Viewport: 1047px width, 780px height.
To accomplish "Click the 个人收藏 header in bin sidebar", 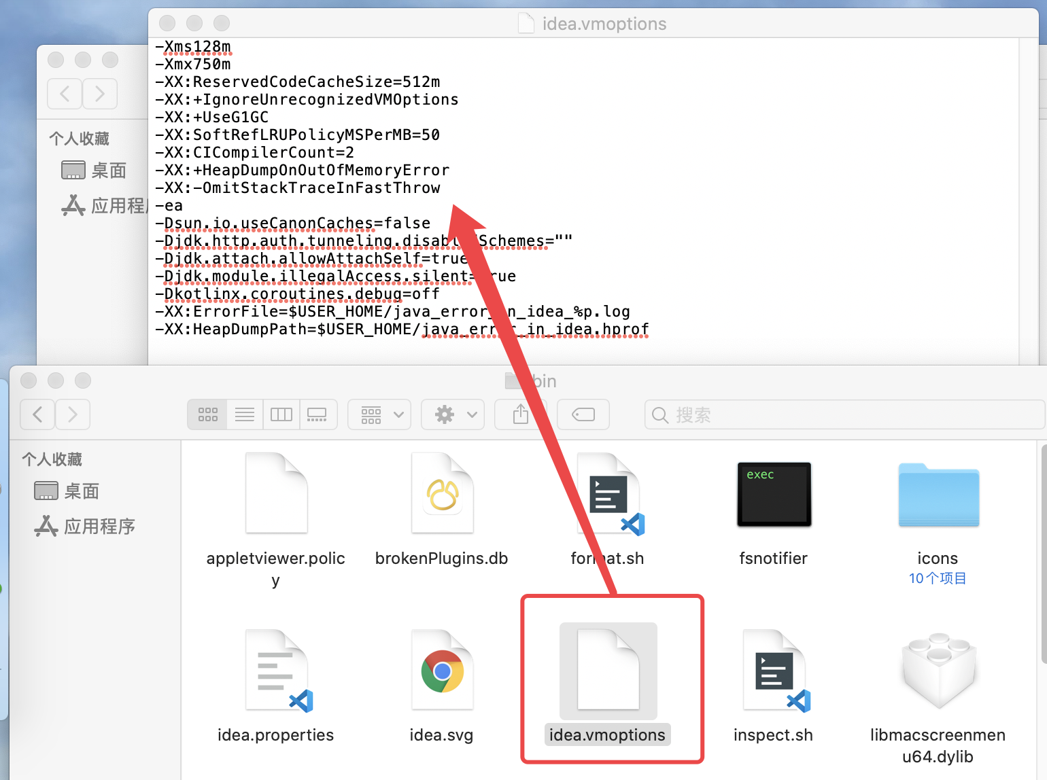I will coord(52,459).
